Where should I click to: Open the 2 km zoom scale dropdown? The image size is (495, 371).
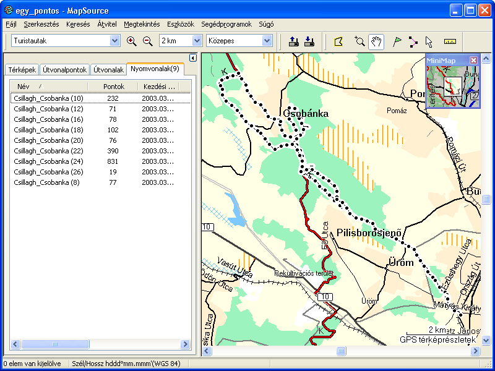pos(197,41)
